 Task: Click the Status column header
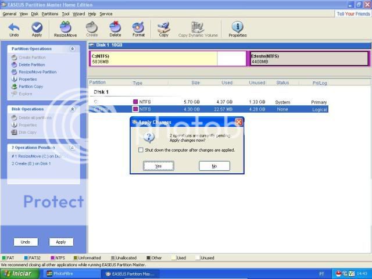(282, 83)
